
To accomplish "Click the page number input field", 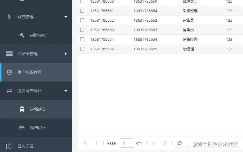I will click(127, 143).
